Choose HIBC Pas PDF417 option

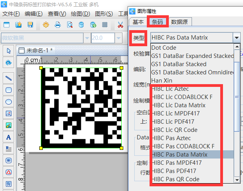pos(192,171)
